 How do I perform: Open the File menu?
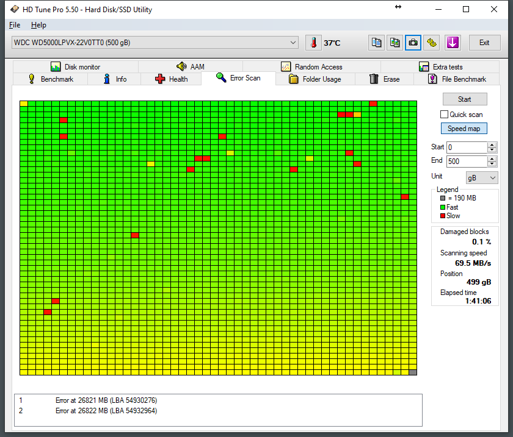pyautogui.click(x=15, y=25)
